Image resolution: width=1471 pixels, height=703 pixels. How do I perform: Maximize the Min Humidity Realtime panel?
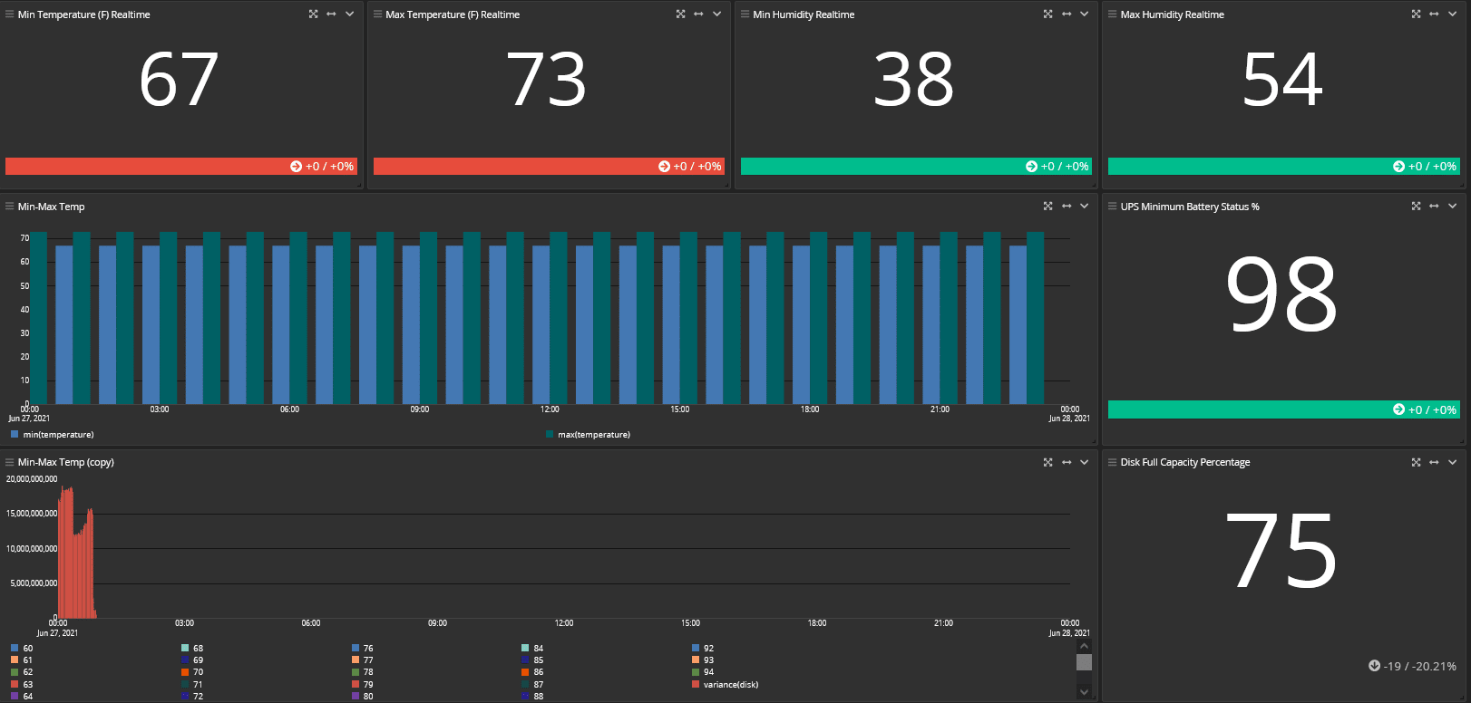pos(1047,14)
